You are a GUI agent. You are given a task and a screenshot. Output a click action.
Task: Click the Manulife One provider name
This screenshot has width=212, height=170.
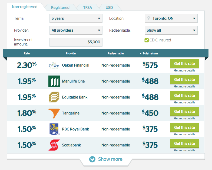[74, 81]
